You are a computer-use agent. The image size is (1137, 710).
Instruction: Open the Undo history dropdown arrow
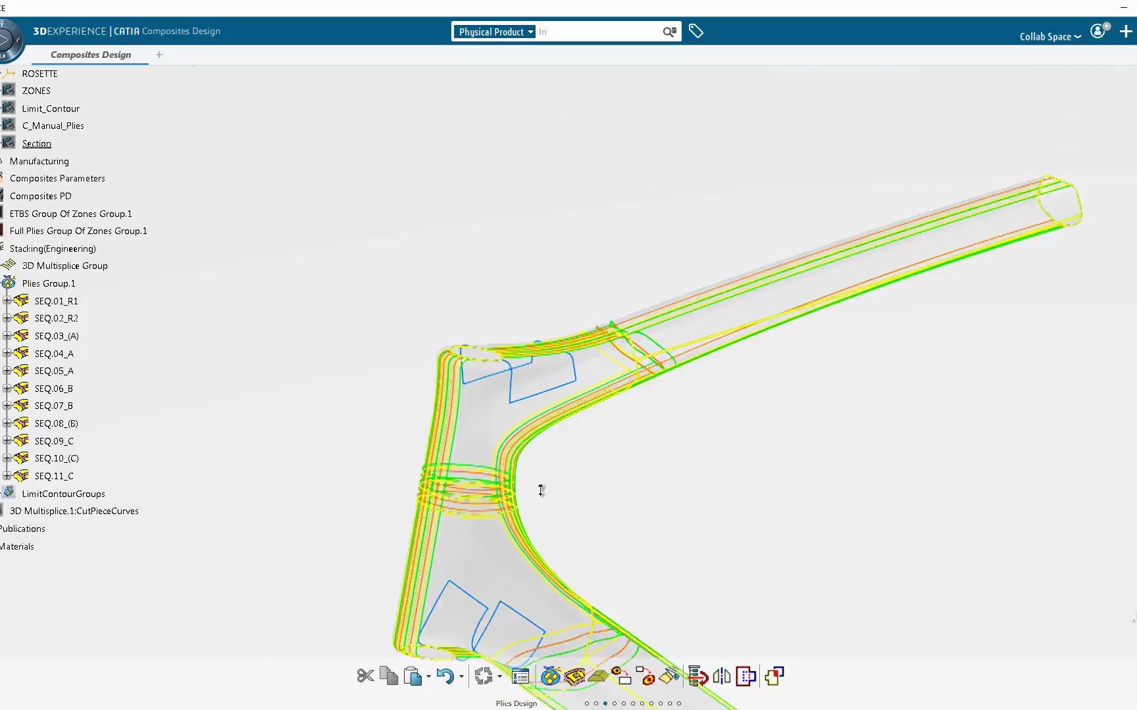click(x=462, y=676)
